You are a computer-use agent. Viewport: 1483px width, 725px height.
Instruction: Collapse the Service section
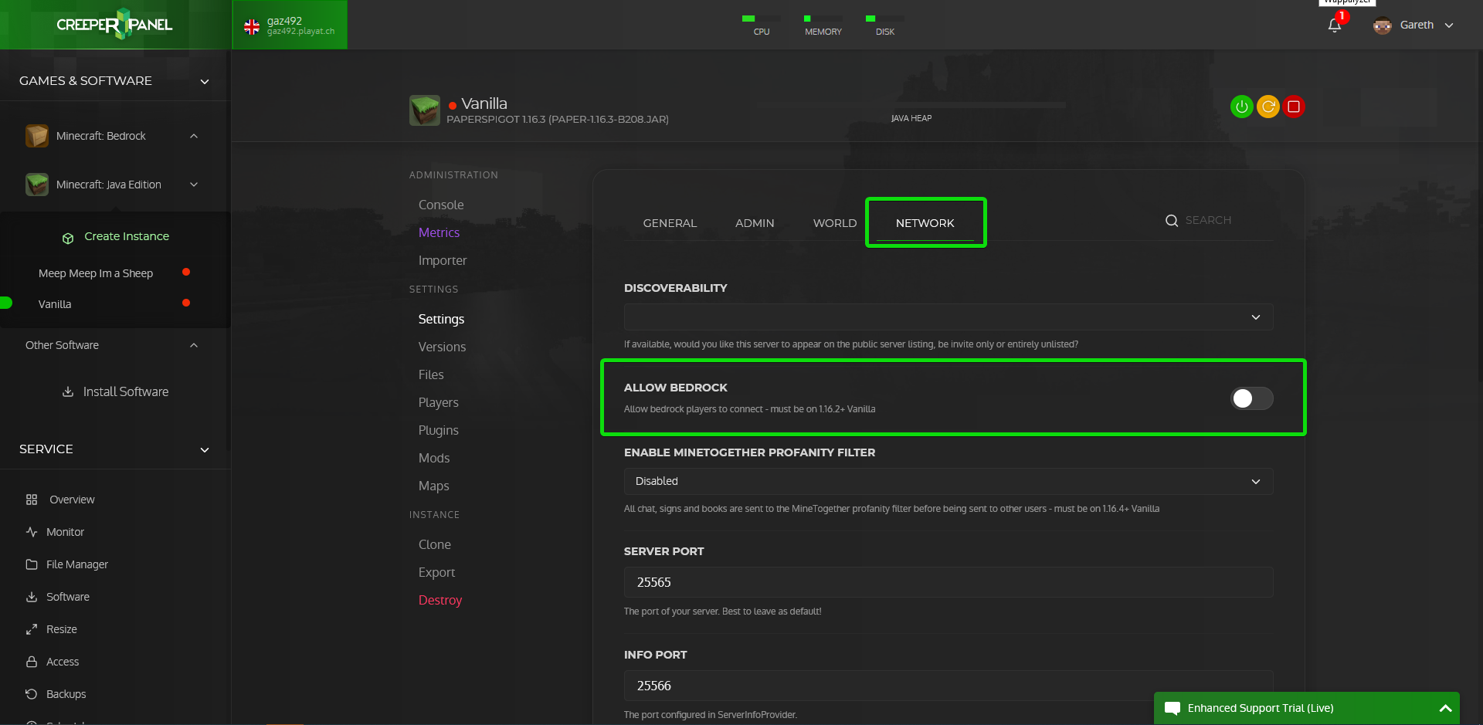pos(205,450)
